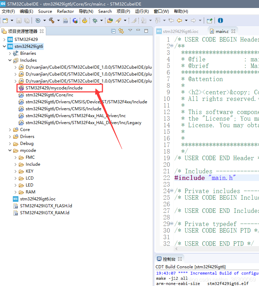Expand the Binaries node

click(10, 53)
